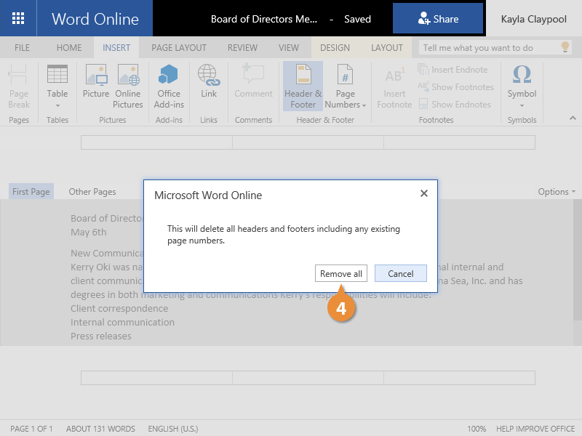Open Office Add-ins icon

(169, 76)
